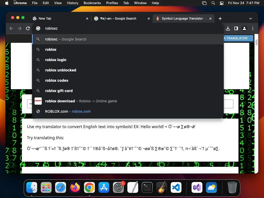Click the 'Use my translator' paragraph
Image resolution: width=264 pixels, height=198 pixels.
(x=111, y=127)
